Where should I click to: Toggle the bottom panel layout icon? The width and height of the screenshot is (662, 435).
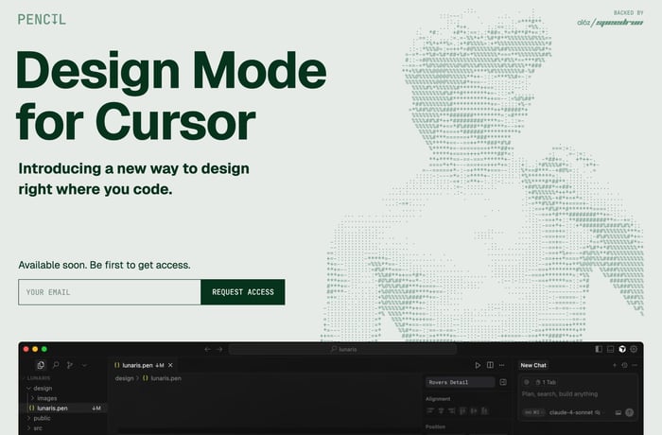coord(611,349)
